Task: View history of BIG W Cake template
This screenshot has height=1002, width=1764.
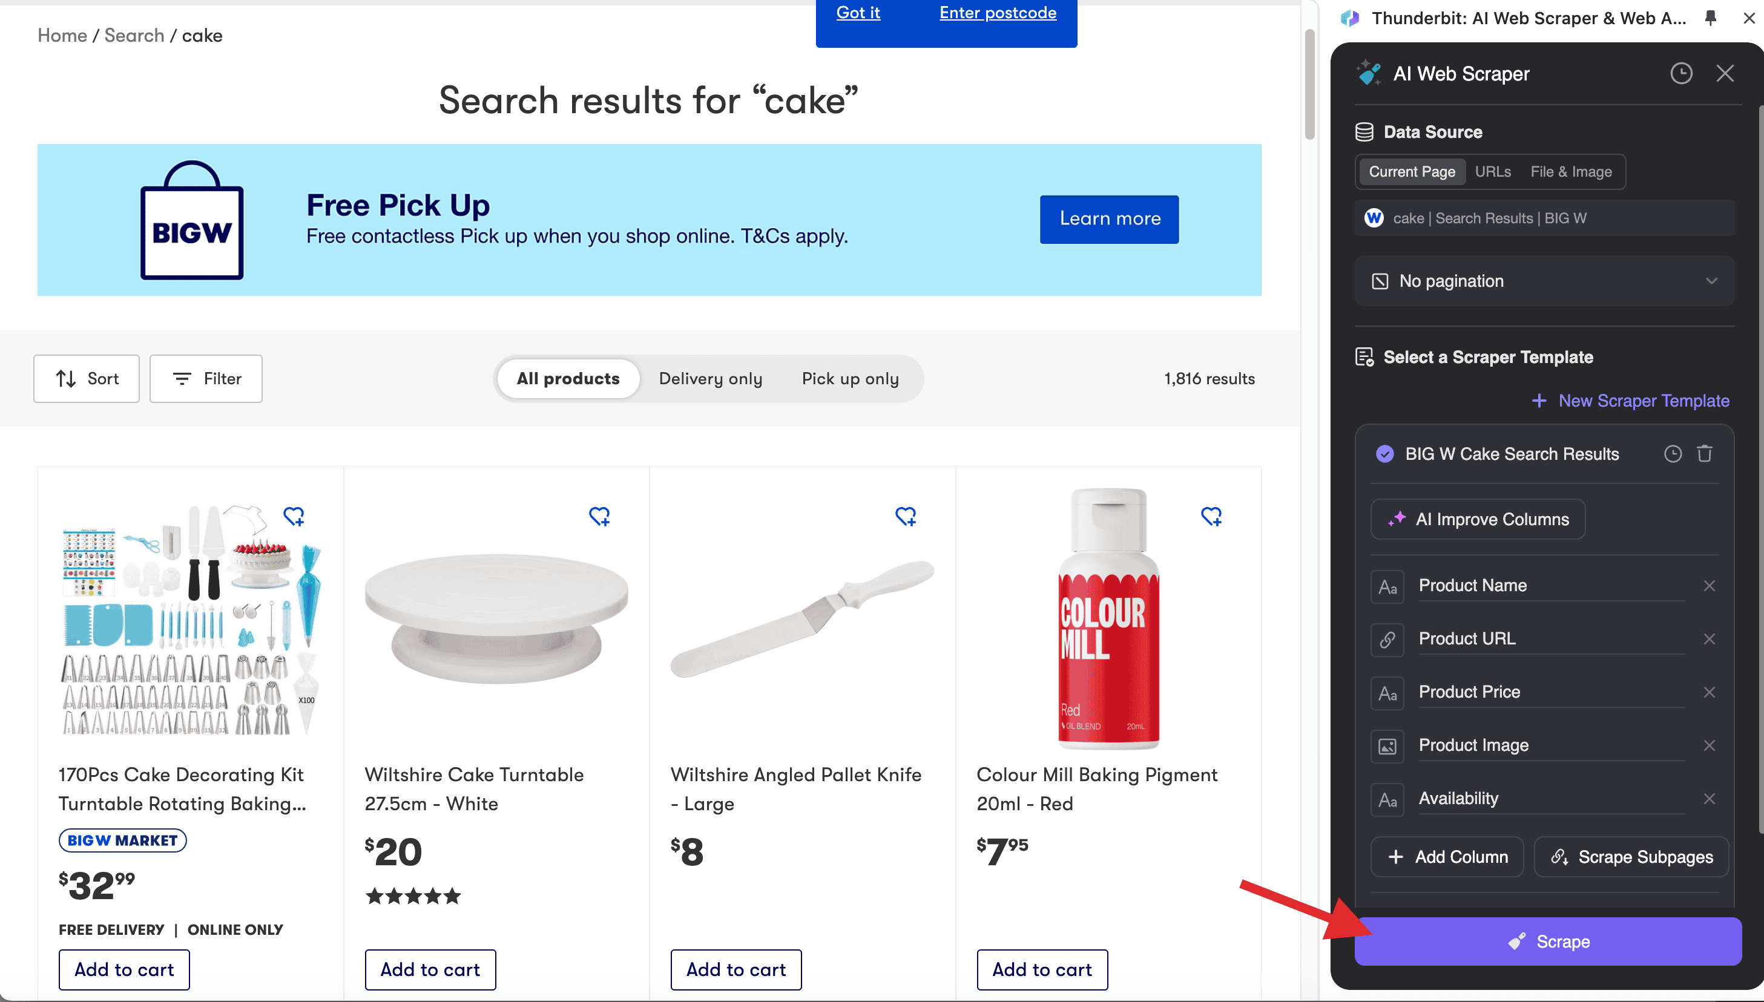Action: click(x=1673, y=454)
